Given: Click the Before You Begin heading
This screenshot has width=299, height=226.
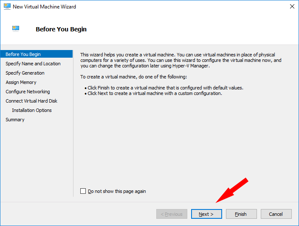Looking at the screenshot, I should pyautogui.click(x=61, y=29).
